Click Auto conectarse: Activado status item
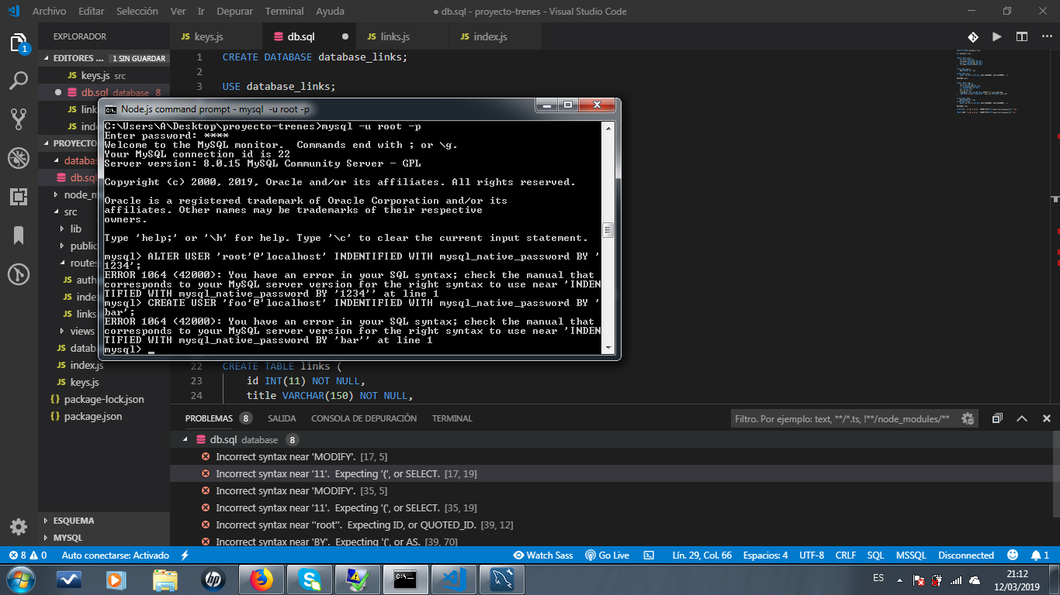Screen dimensions: 1060x595 pyautogui.click(x=115, y=555)
